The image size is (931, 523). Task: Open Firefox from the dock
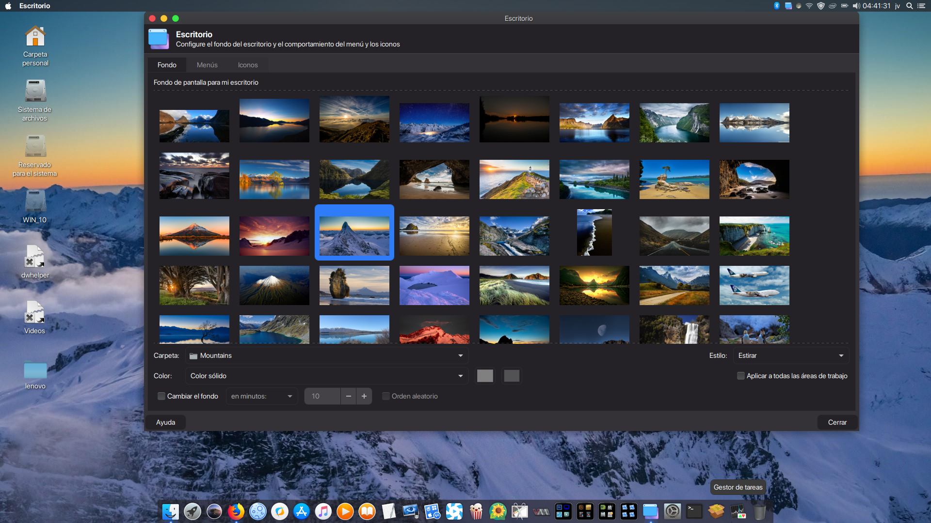click(x=236, y=511)
